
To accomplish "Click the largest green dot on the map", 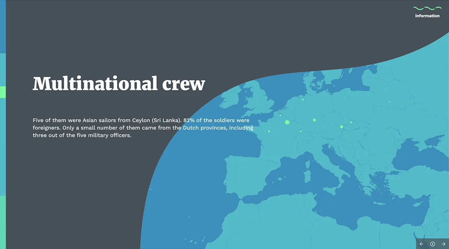I will tap(287, 122).
